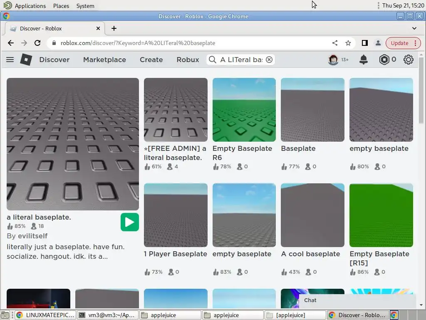Switch to the vm3@vm3 terminal window
The width and height of the screenshot is (426, 320).
click(108, 315)
